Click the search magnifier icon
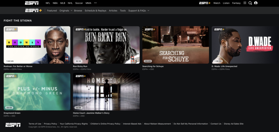The height and width of the screenshot is (132, 279). 250,3
